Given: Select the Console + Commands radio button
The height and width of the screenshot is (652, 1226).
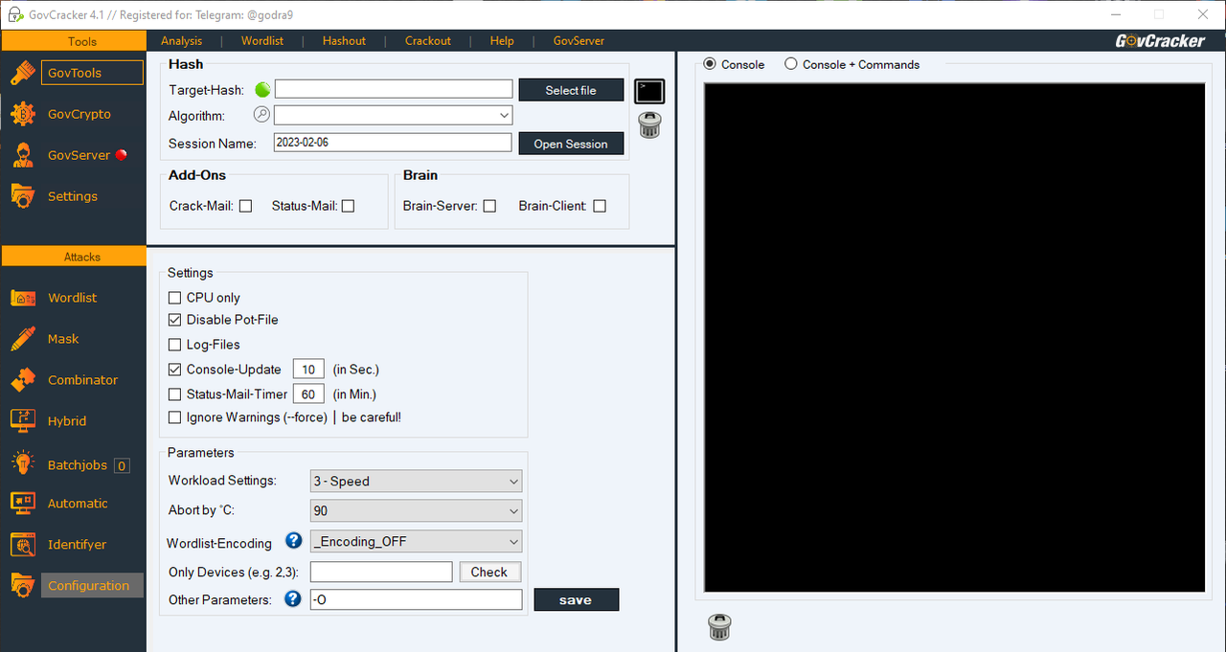Looking at the screenshot, I should [x=791, y=64].
